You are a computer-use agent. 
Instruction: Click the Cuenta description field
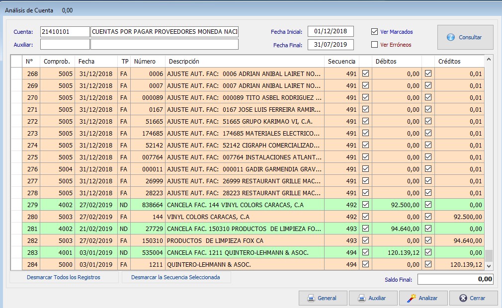165,32
